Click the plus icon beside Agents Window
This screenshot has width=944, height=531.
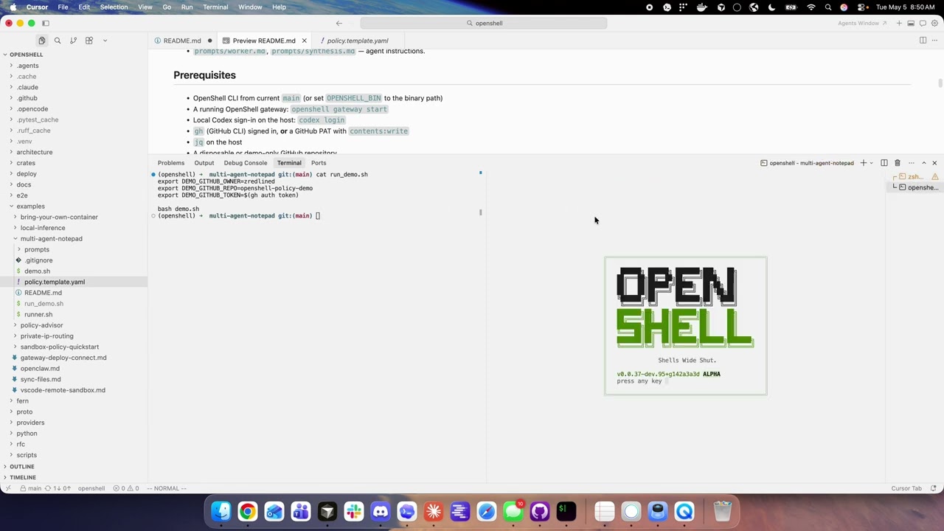click(x=899, y=23)
